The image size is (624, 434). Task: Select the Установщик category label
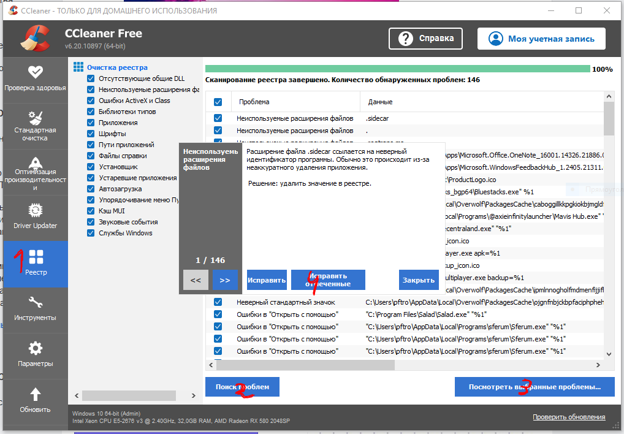(118, 167)
